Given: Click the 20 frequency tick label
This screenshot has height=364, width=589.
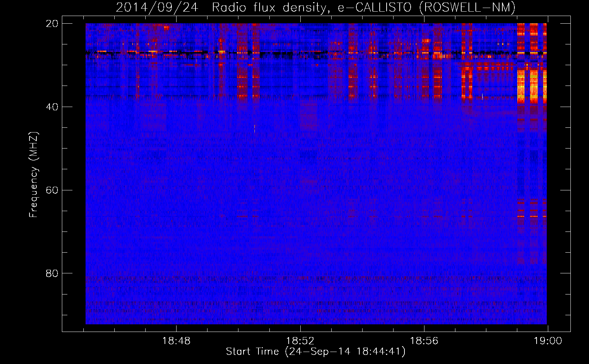Looking at the screenshot, I should (52, 24).
